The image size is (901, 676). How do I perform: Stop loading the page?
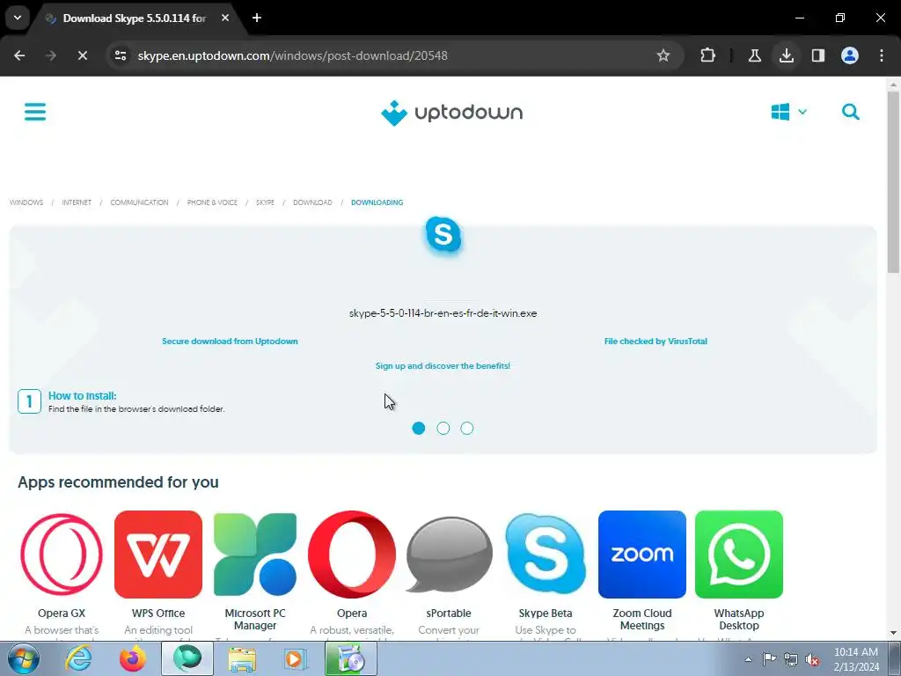click(82, 55)
